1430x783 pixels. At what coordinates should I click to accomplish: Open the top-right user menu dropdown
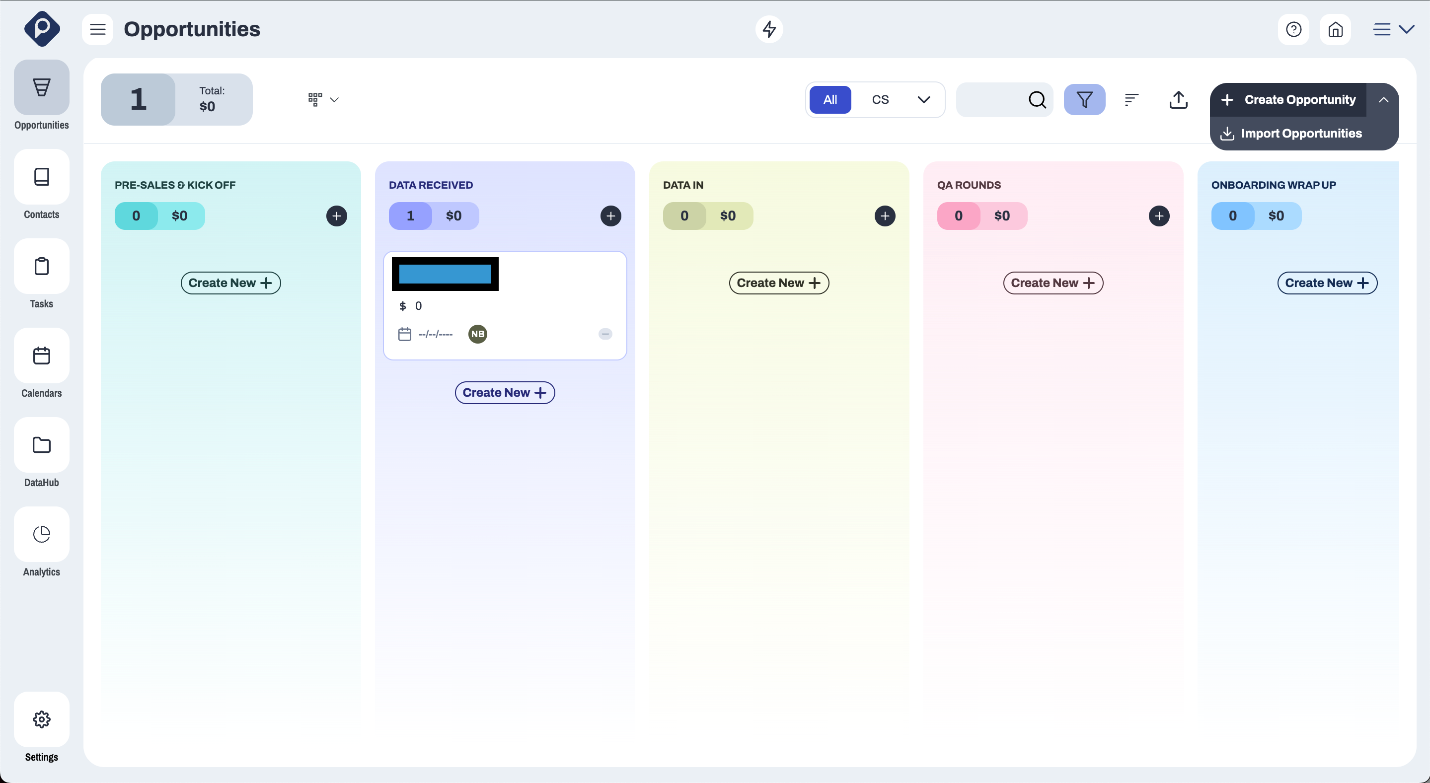tap(1393, 29)
